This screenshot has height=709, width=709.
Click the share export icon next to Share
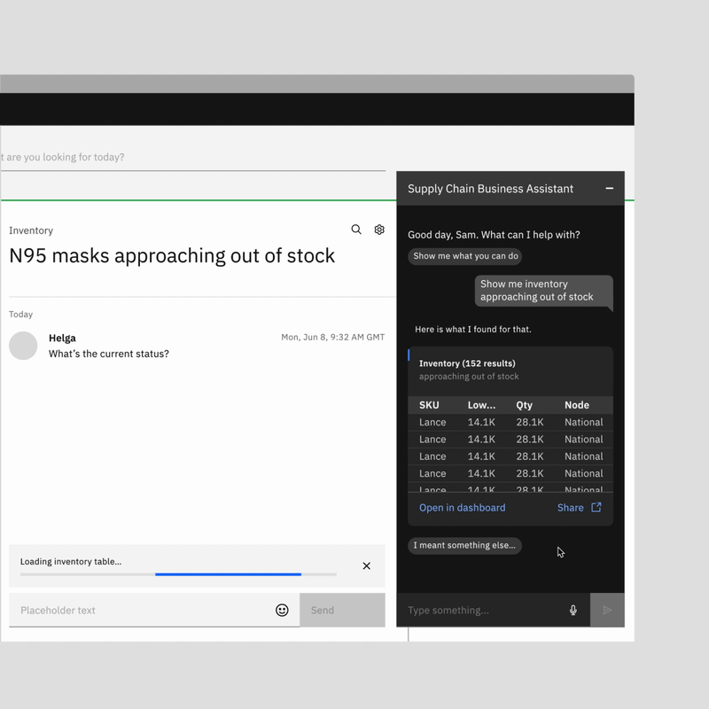pyautogui.click(x=596, y=507)
